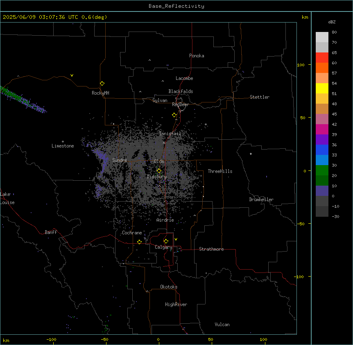
Task: Click the yellow diamond marker above RockyMH
Action: pyautogui.click(x=102, y=84)
